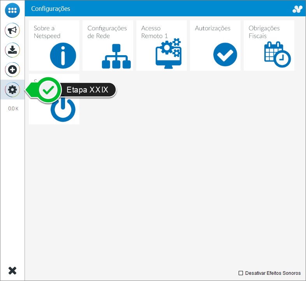Click the power icon tile
The width and height of the screenshot is (306, 281).
click(54, 99)
